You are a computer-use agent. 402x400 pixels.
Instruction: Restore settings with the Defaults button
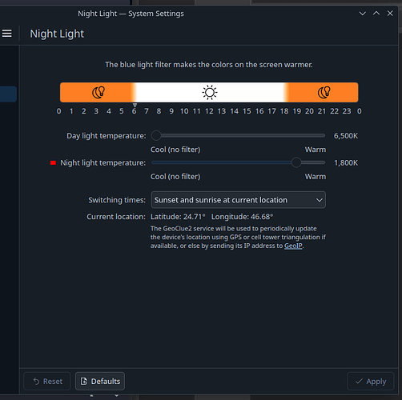(x=100, y=382)
